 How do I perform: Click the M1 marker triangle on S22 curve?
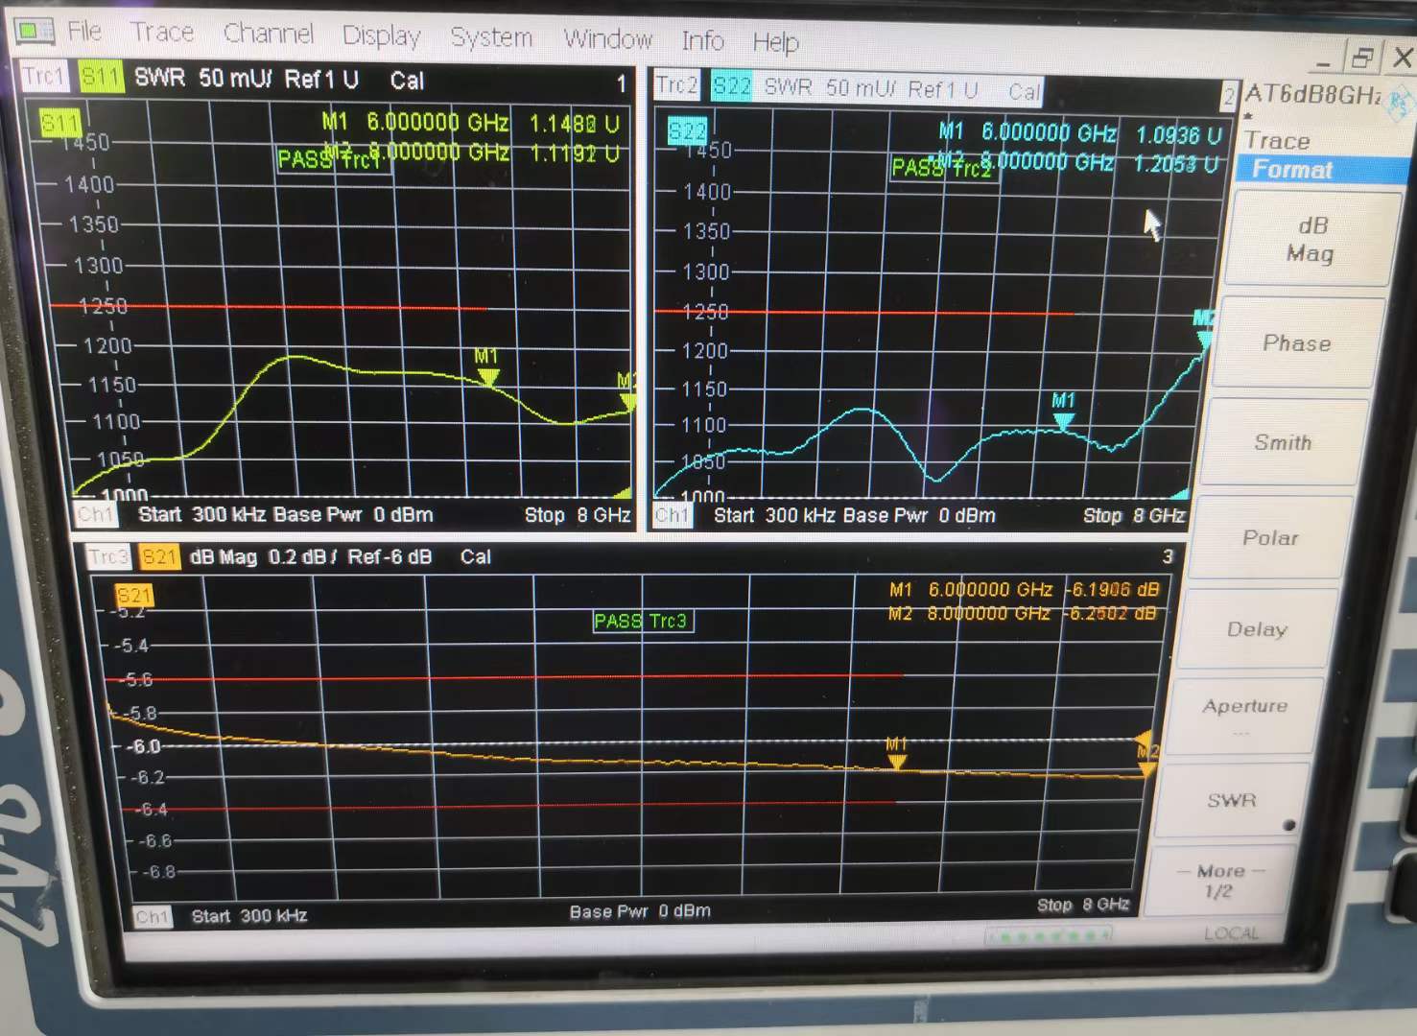point(1063,420)
